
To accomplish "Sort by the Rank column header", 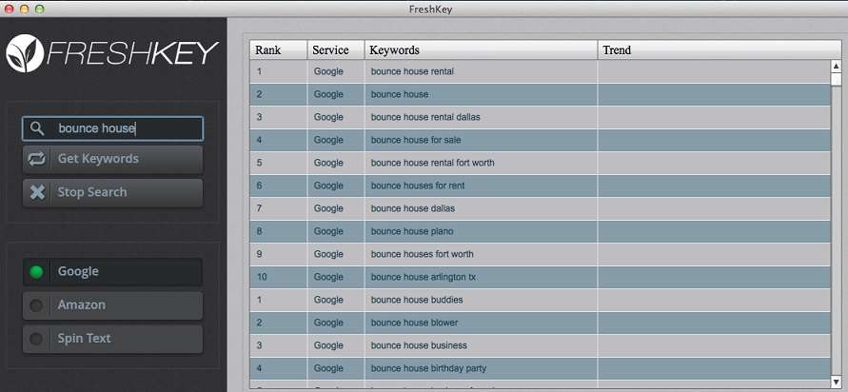I will coord(279,50).
